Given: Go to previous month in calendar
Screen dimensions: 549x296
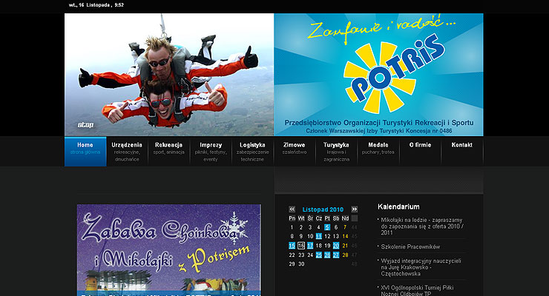Looking at the screenshot, I should coord(292,209).
